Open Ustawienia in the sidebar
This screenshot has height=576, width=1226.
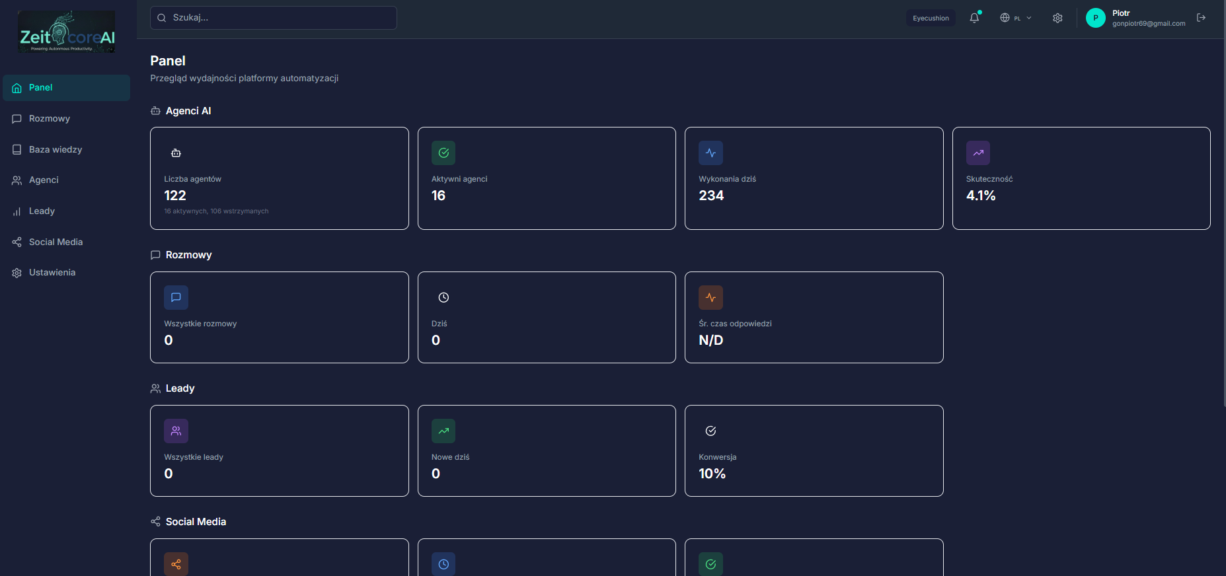[66, 273]
